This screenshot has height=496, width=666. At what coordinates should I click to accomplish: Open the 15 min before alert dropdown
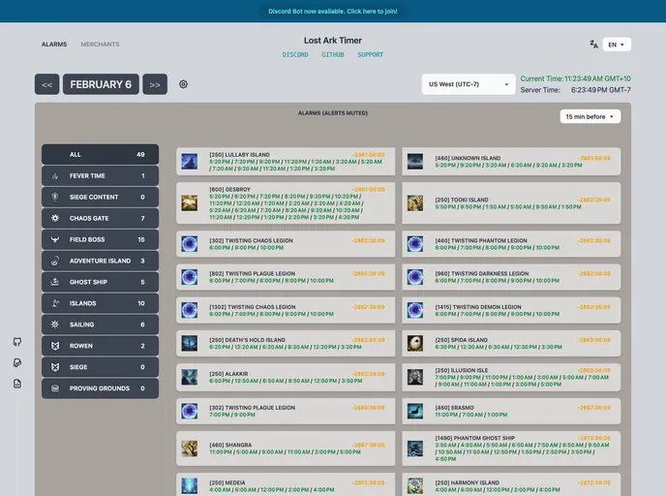[x=590, y=116]
